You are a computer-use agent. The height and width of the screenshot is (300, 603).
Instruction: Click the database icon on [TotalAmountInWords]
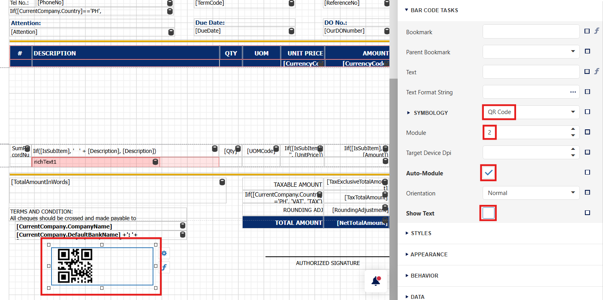(x=222, y=182)
